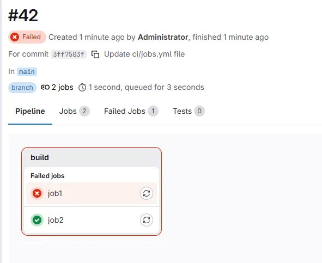Click the green passed status icon of job2
Image resolution: width=322 pixels, height=263 pixels.
point(37,220)
